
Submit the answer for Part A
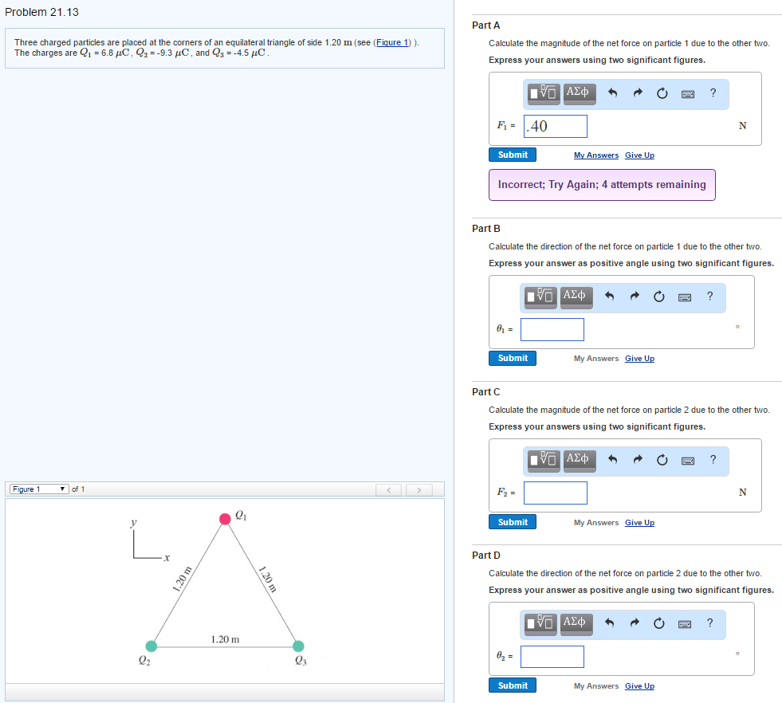[x=512, y=155]
